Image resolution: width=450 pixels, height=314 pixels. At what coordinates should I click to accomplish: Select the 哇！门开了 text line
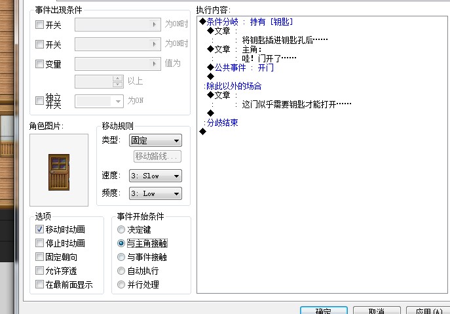click(x=269, y=58)
